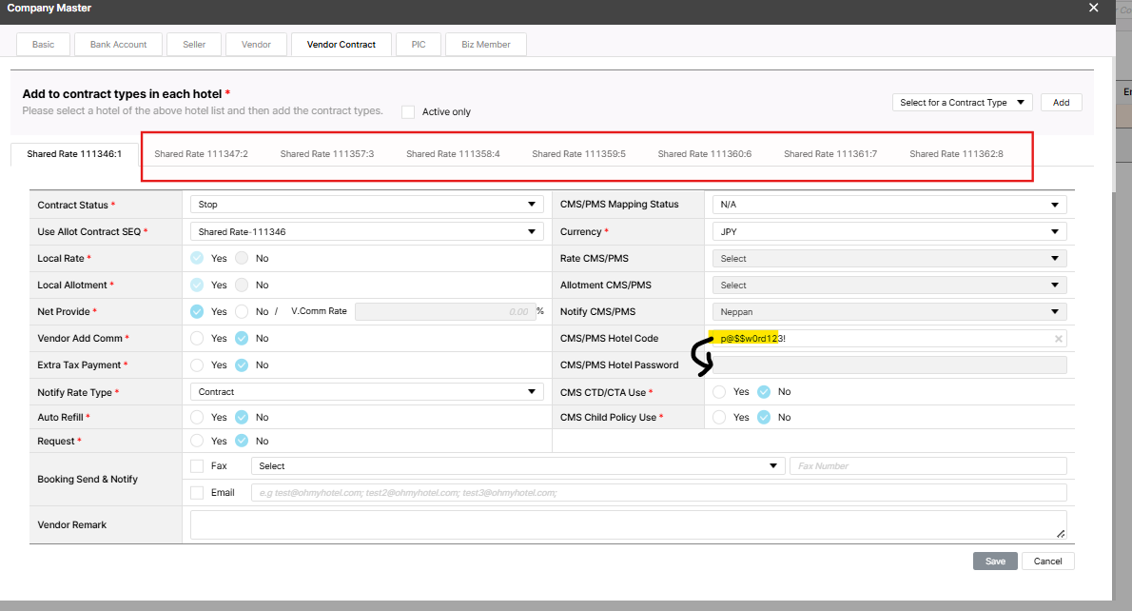Expand the Notify CMS/PMS dropdown
This screenshot has width=1132, height=611.
pos(888,311)
